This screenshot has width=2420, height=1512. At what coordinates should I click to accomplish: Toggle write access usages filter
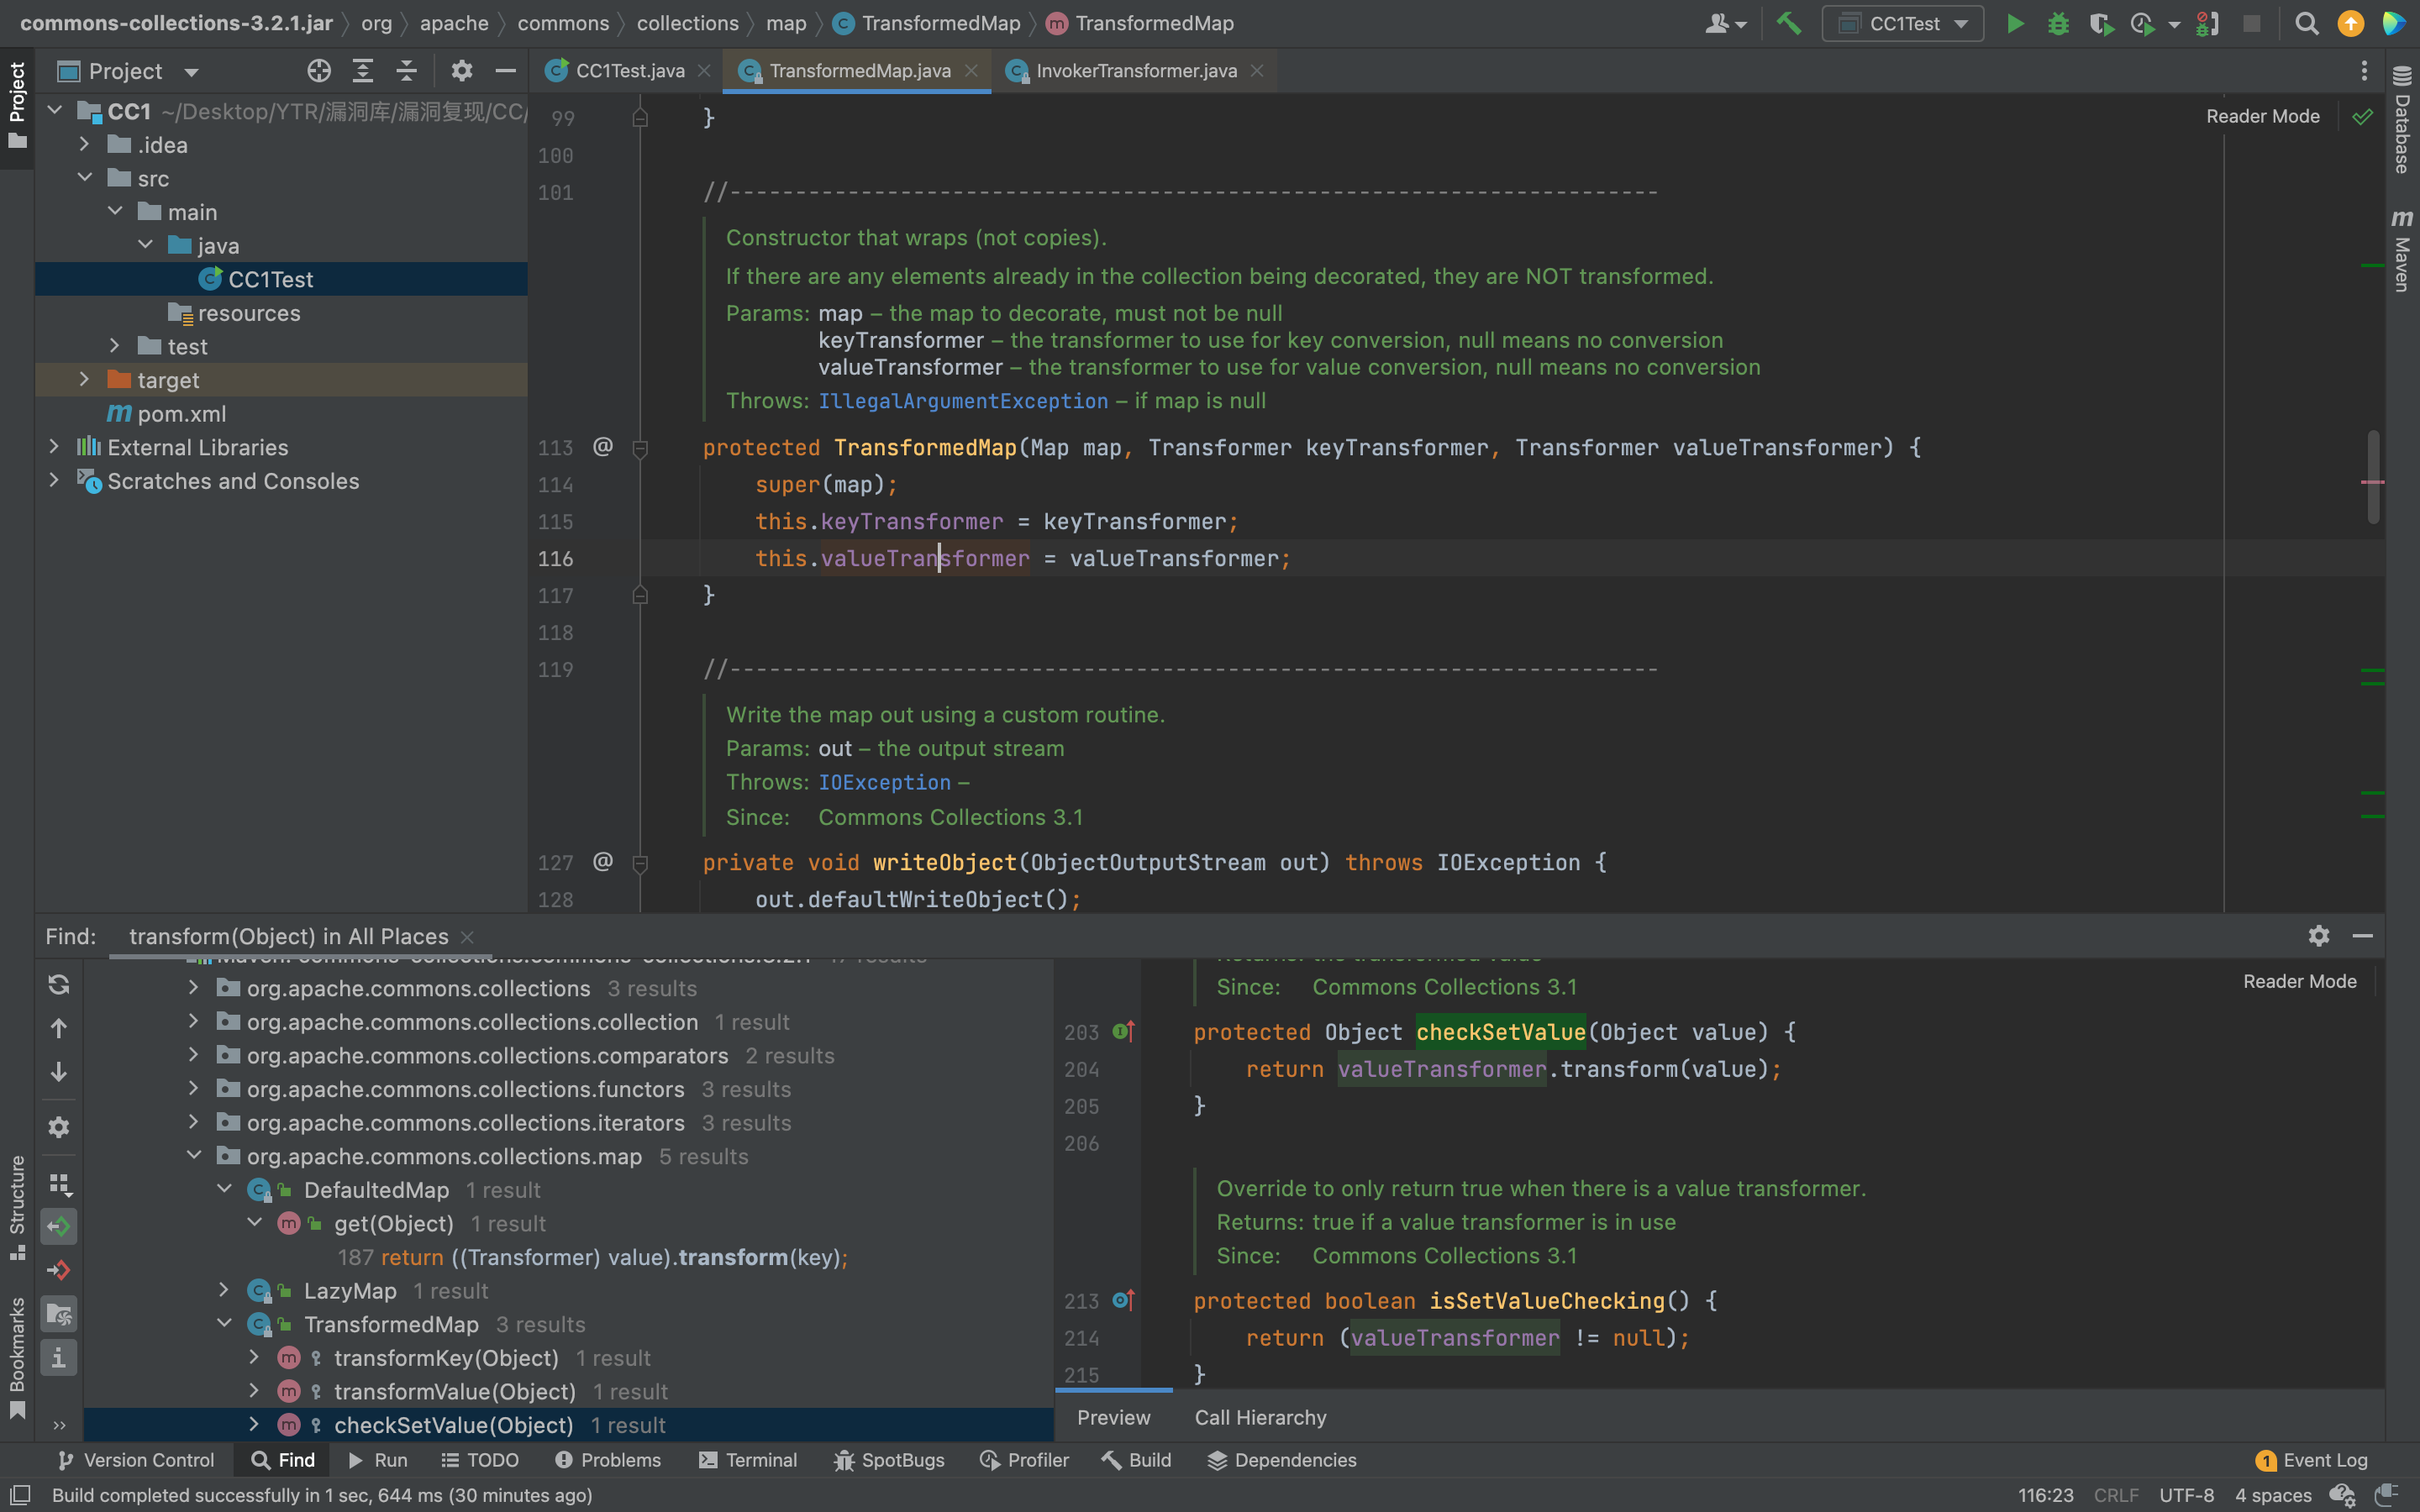59,1270
